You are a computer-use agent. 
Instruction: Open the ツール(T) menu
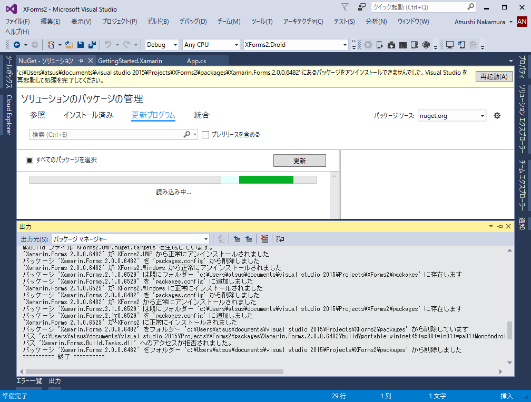coord(262,22)
